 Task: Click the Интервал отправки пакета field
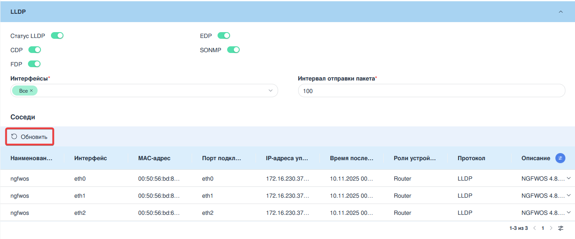coord(431,91)
